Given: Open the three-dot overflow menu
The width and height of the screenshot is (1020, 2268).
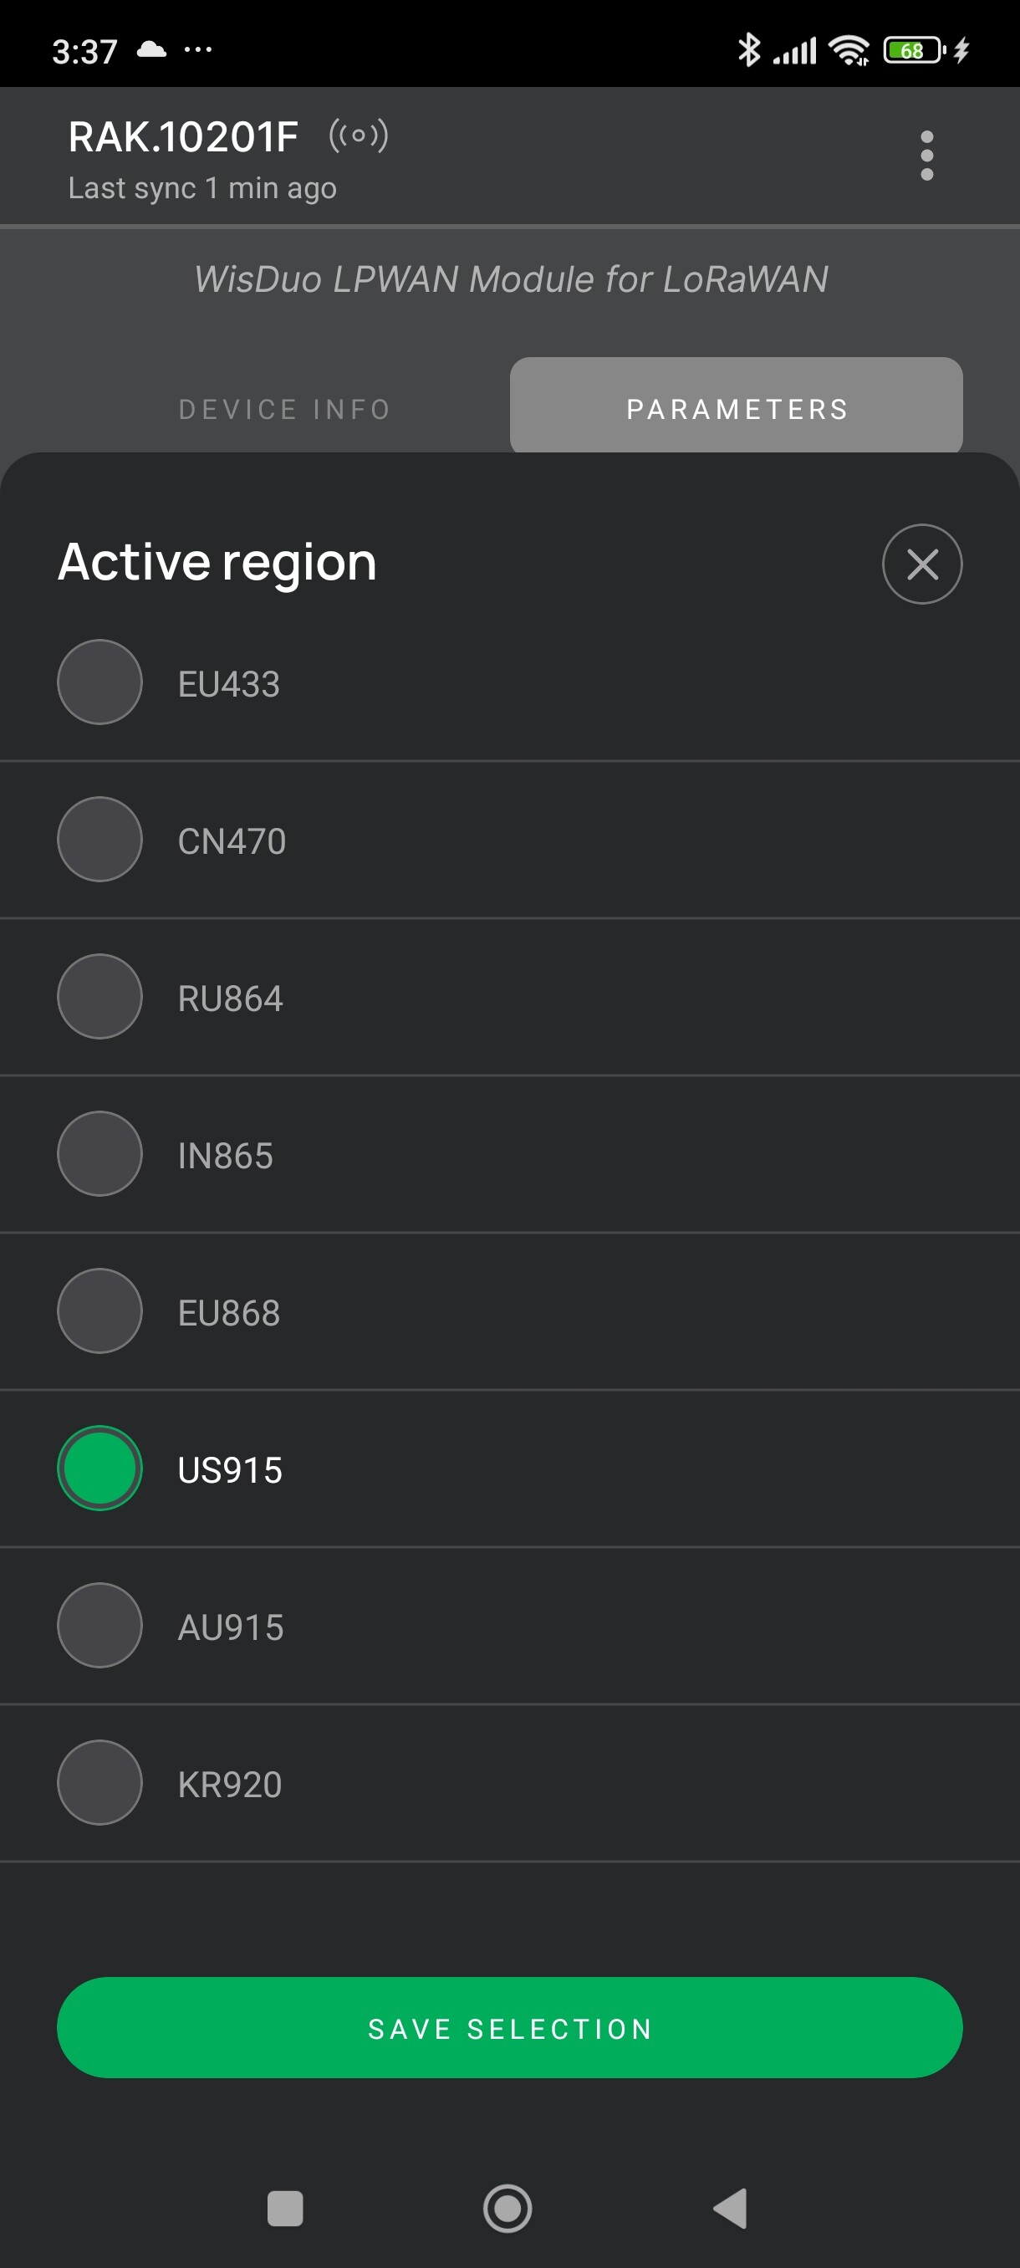Looking at the screenshot, I should coord(926,156).
